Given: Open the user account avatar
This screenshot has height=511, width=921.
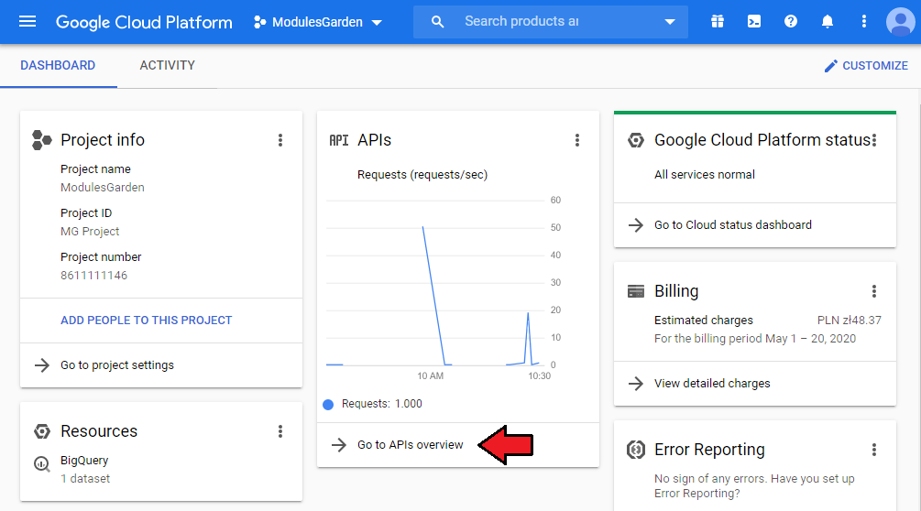Looking at the screenshot, I should [x=900, y=22].
